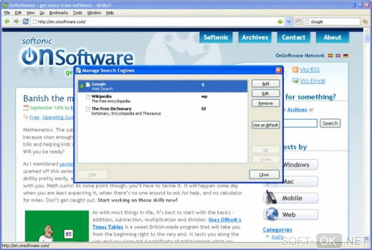The height and width of the screenshot is (250, 372).
Task: Click the Categories link
Action: pyautogui.click(x=277, y=230)
